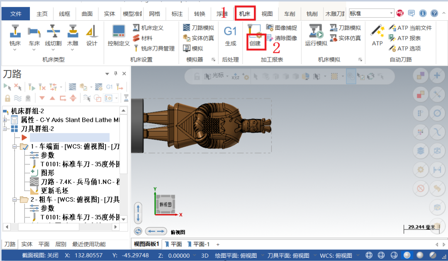
Task: Open the 材料 material settings
Action: (143, 38)
